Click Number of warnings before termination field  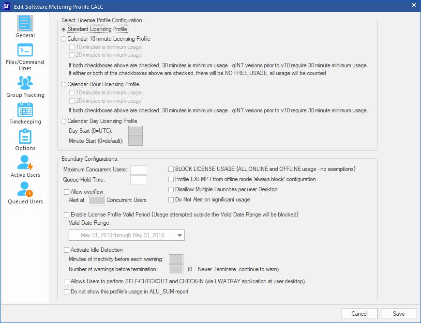tap(176, 269)
